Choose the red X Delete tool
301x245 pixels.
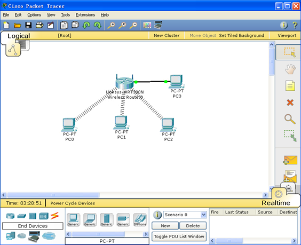(x=290, y=102)
